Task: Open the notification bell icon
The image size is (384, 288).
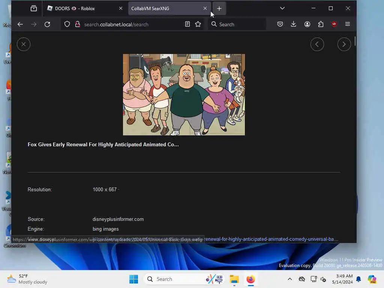Action: tap(358, 279)
